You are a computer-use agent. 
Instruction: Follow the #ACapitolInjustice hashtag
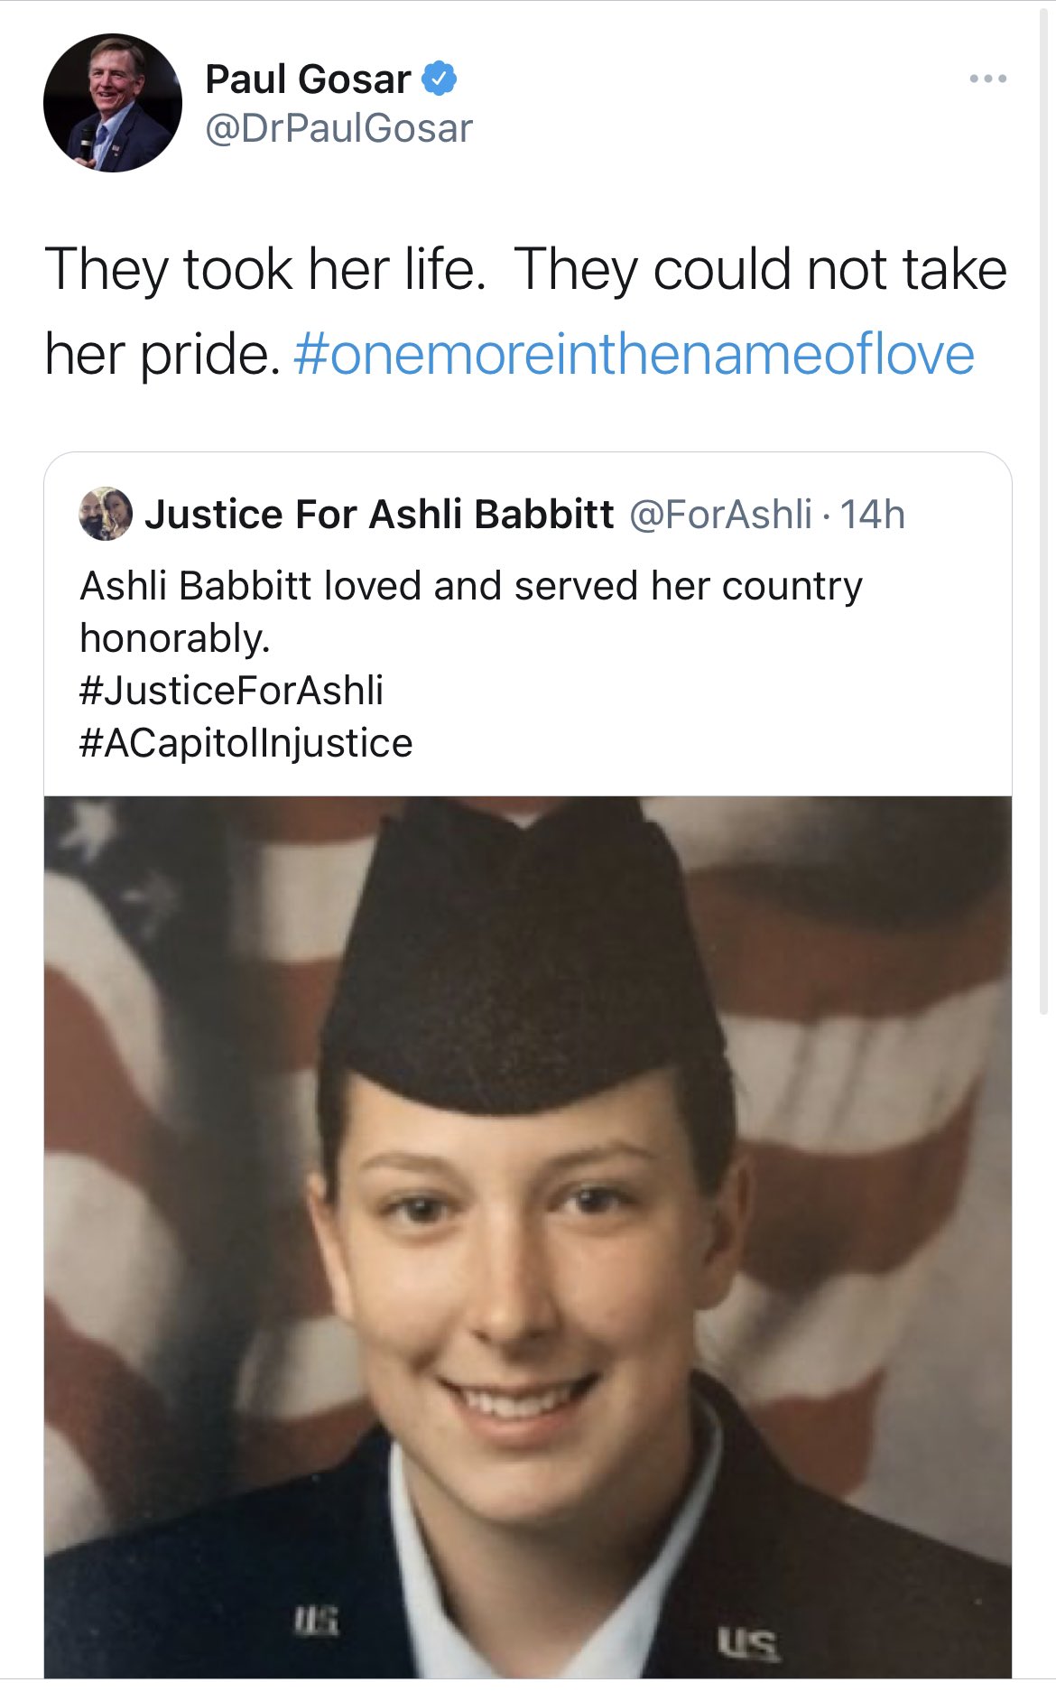[245, 743]
